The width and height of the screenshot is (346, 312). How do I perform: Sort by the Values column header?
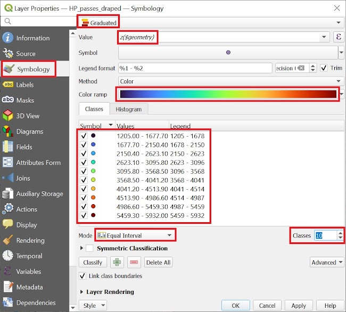coord(142,125)
